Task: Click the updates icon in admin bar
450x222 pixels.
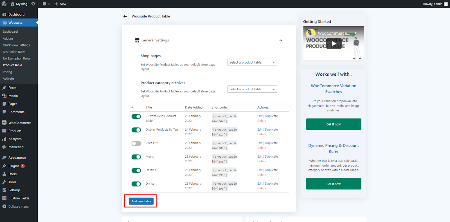Action: pos(33,4)
